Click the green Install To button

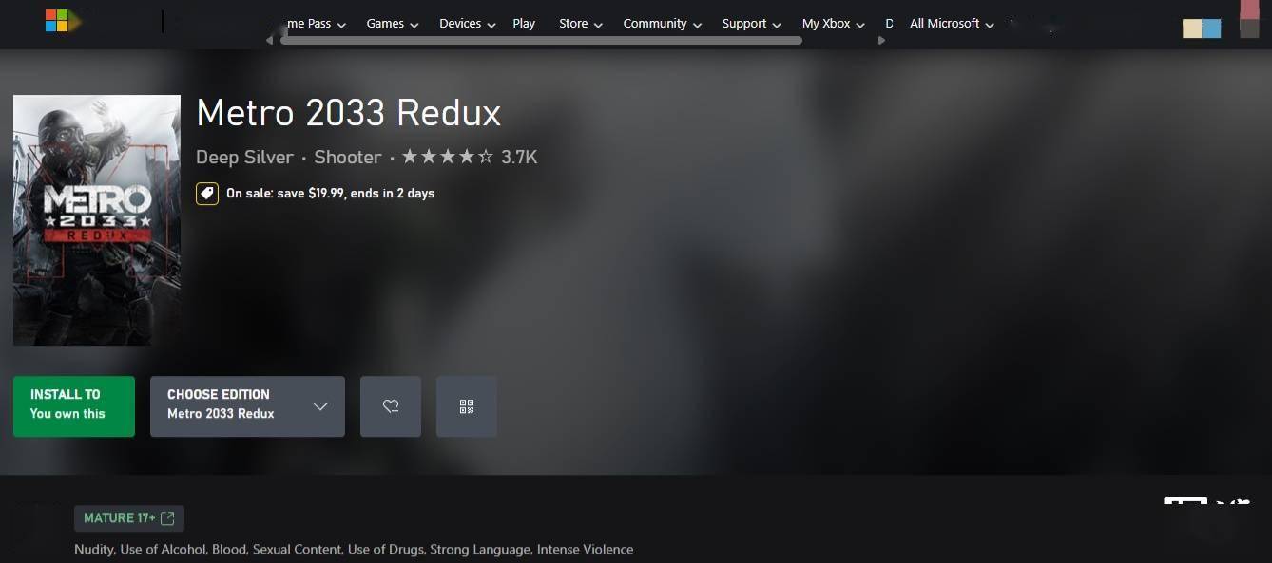74,406
